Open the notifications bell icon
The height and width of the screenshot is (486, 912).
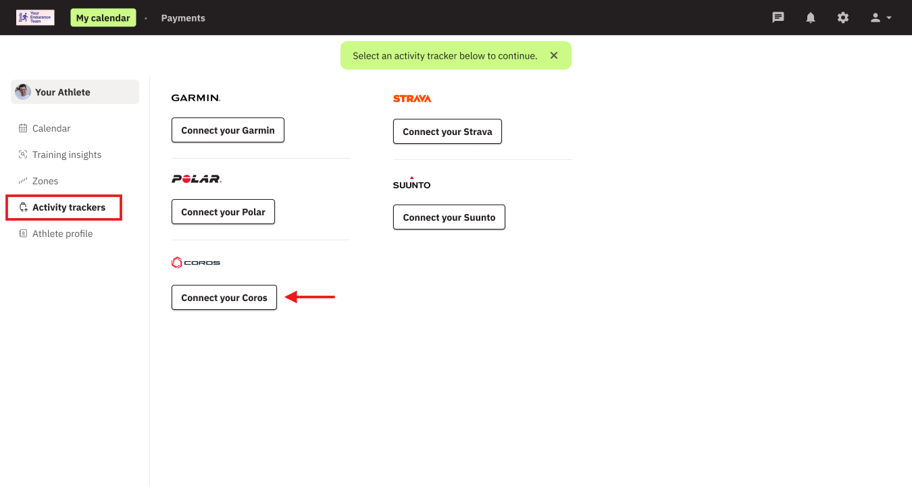(811, 18)
